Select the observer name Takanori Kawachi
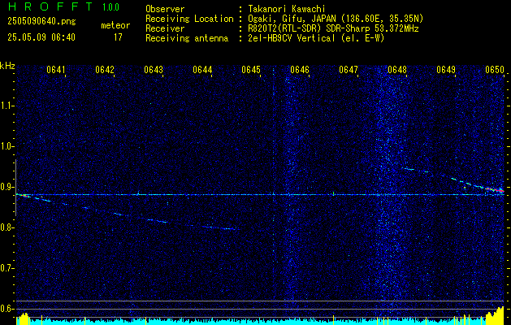The height and width of the screenshot is (325, 511). (x=287, y=9)
